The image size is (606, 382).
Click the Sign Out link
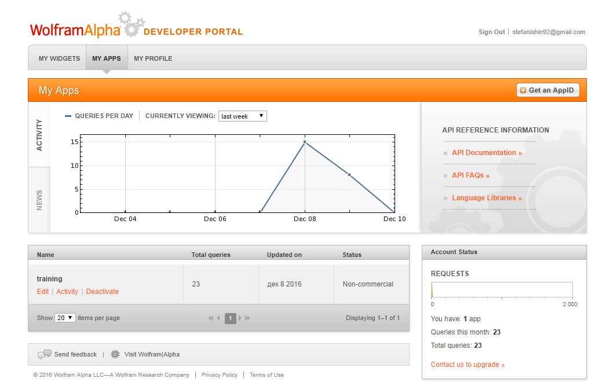(492, 32)
